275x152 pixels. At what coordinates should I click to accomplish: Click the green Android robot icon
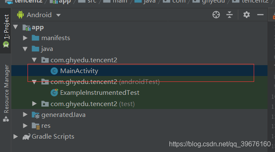20,15
